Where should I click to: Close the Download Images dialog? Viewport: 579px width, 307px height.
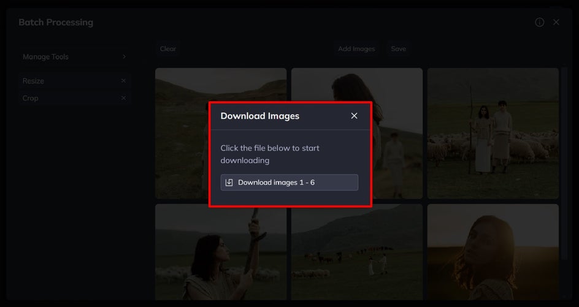pyautogui.click(x=354, y=116)
